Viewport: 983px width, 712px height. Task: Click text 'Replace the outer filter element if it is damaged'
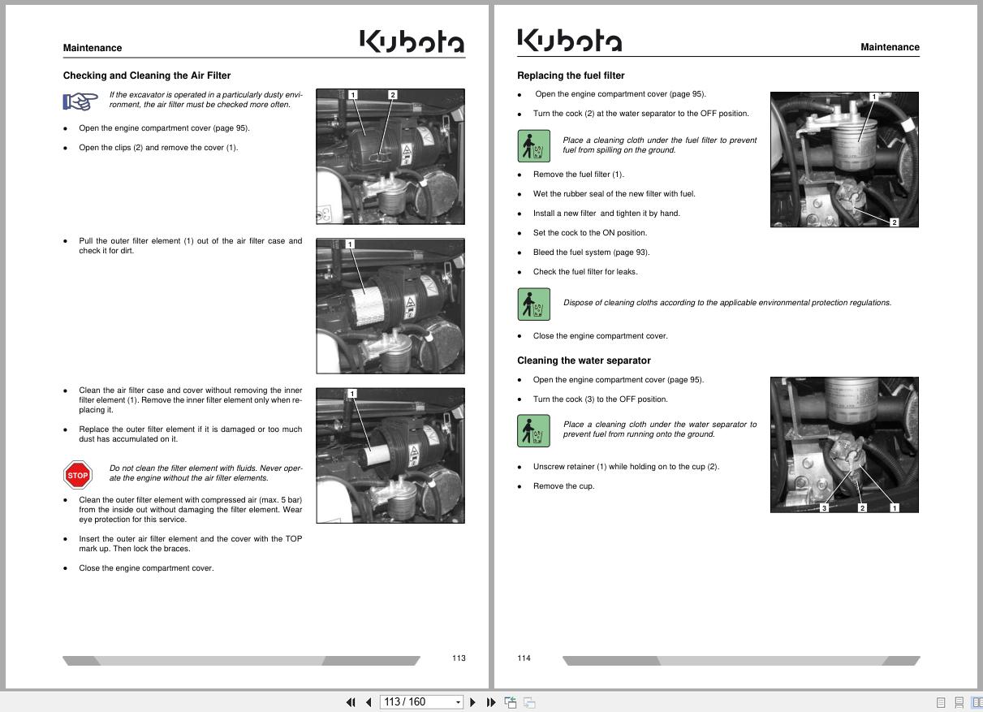click(190, 434)
